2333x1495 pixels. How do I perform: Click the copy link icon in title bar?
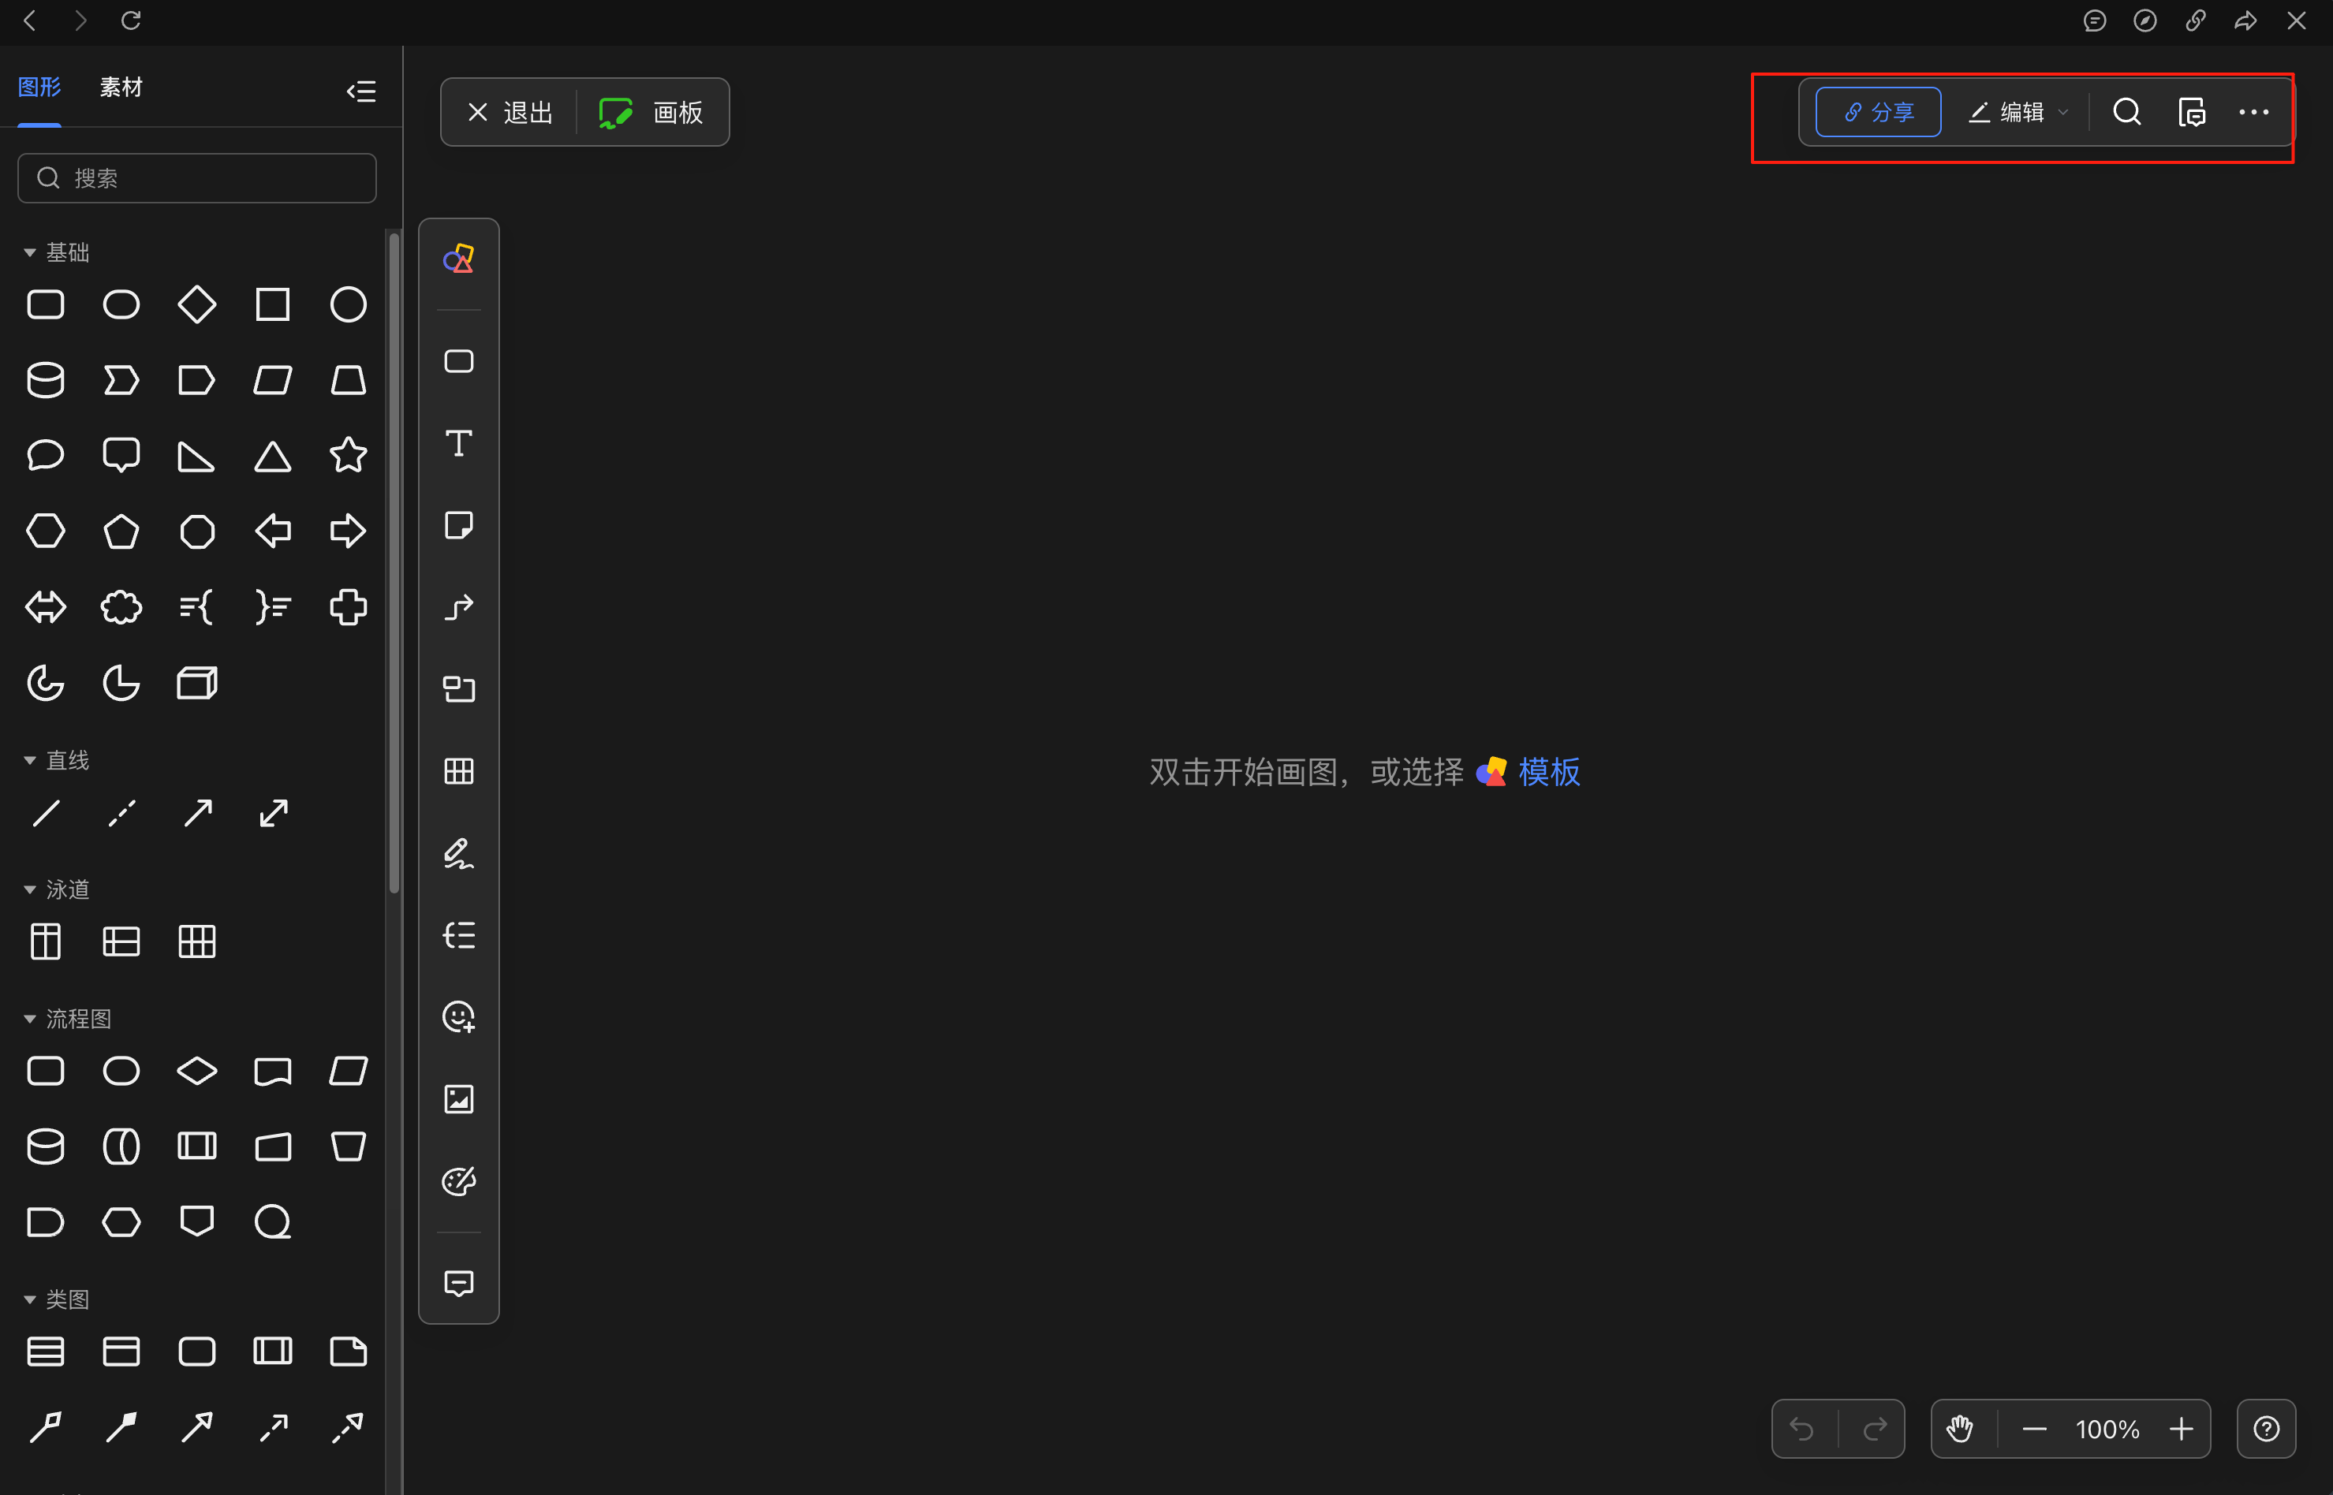coord(2195,21)
